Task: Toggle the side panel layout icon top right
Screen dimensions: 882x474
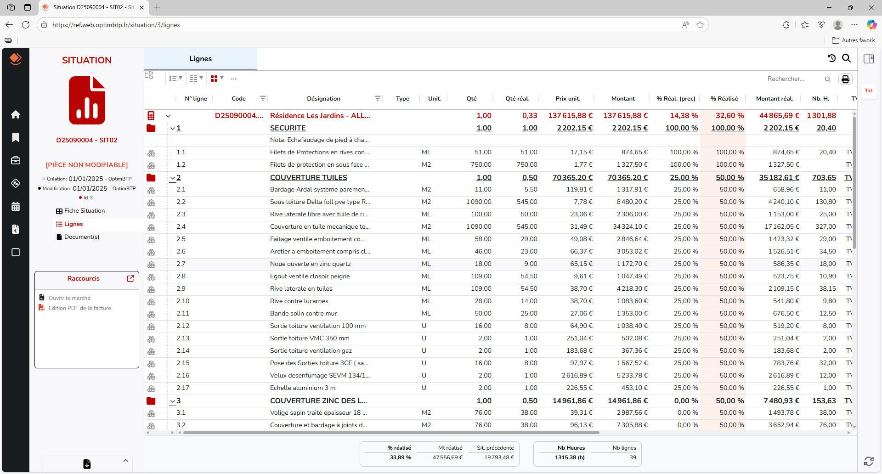Action: pos(869,59)
